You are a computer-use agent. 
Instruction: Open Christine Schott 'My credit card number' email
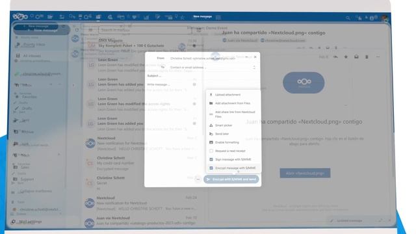[x=142, y=163]
